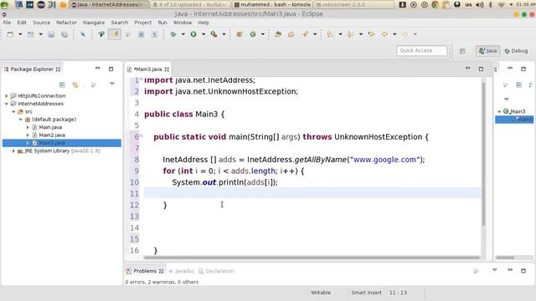The image size is (536, 301).
Task: Collapse the src folder node
Action: point(13,111)
